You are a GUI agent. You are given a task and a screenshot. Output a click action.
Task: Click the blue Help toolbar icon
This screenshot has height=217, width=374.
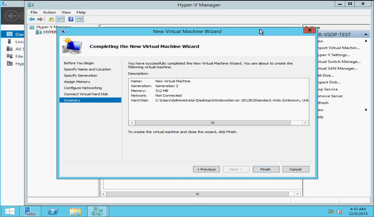point(71,19)
